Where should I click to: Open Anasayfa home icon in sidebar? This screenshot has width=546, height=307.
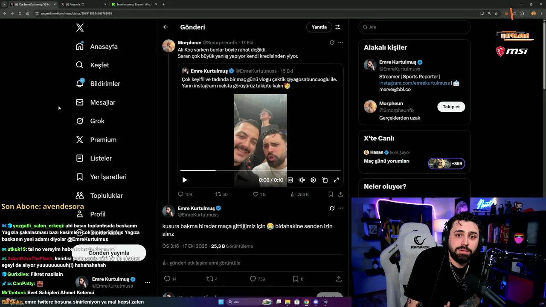coord(80,46)
